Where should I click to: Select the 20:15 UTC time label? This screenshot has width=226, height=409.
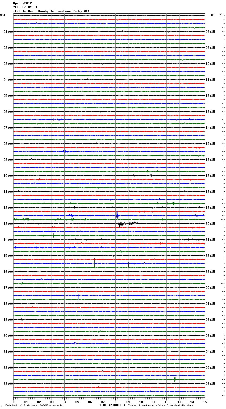tap(210, 224)
